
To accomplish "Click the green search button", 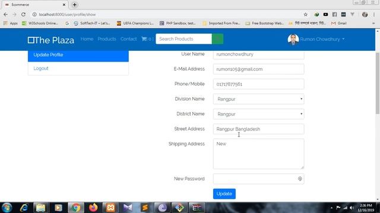I will [x=217, y=39].
